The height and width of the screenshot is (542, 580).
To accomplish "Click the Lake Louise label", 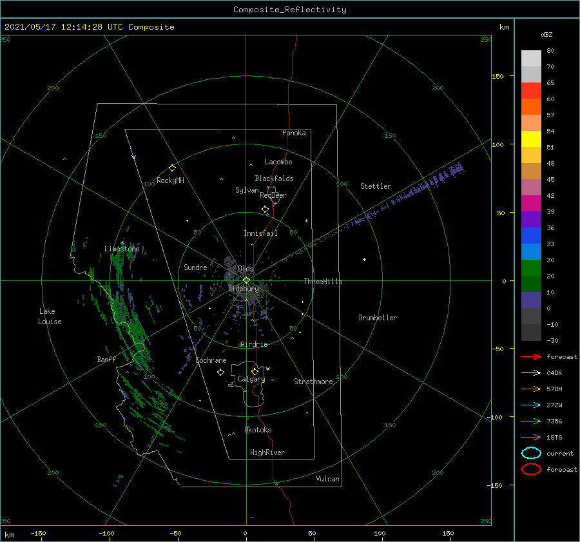I will (x=50, y=316).
